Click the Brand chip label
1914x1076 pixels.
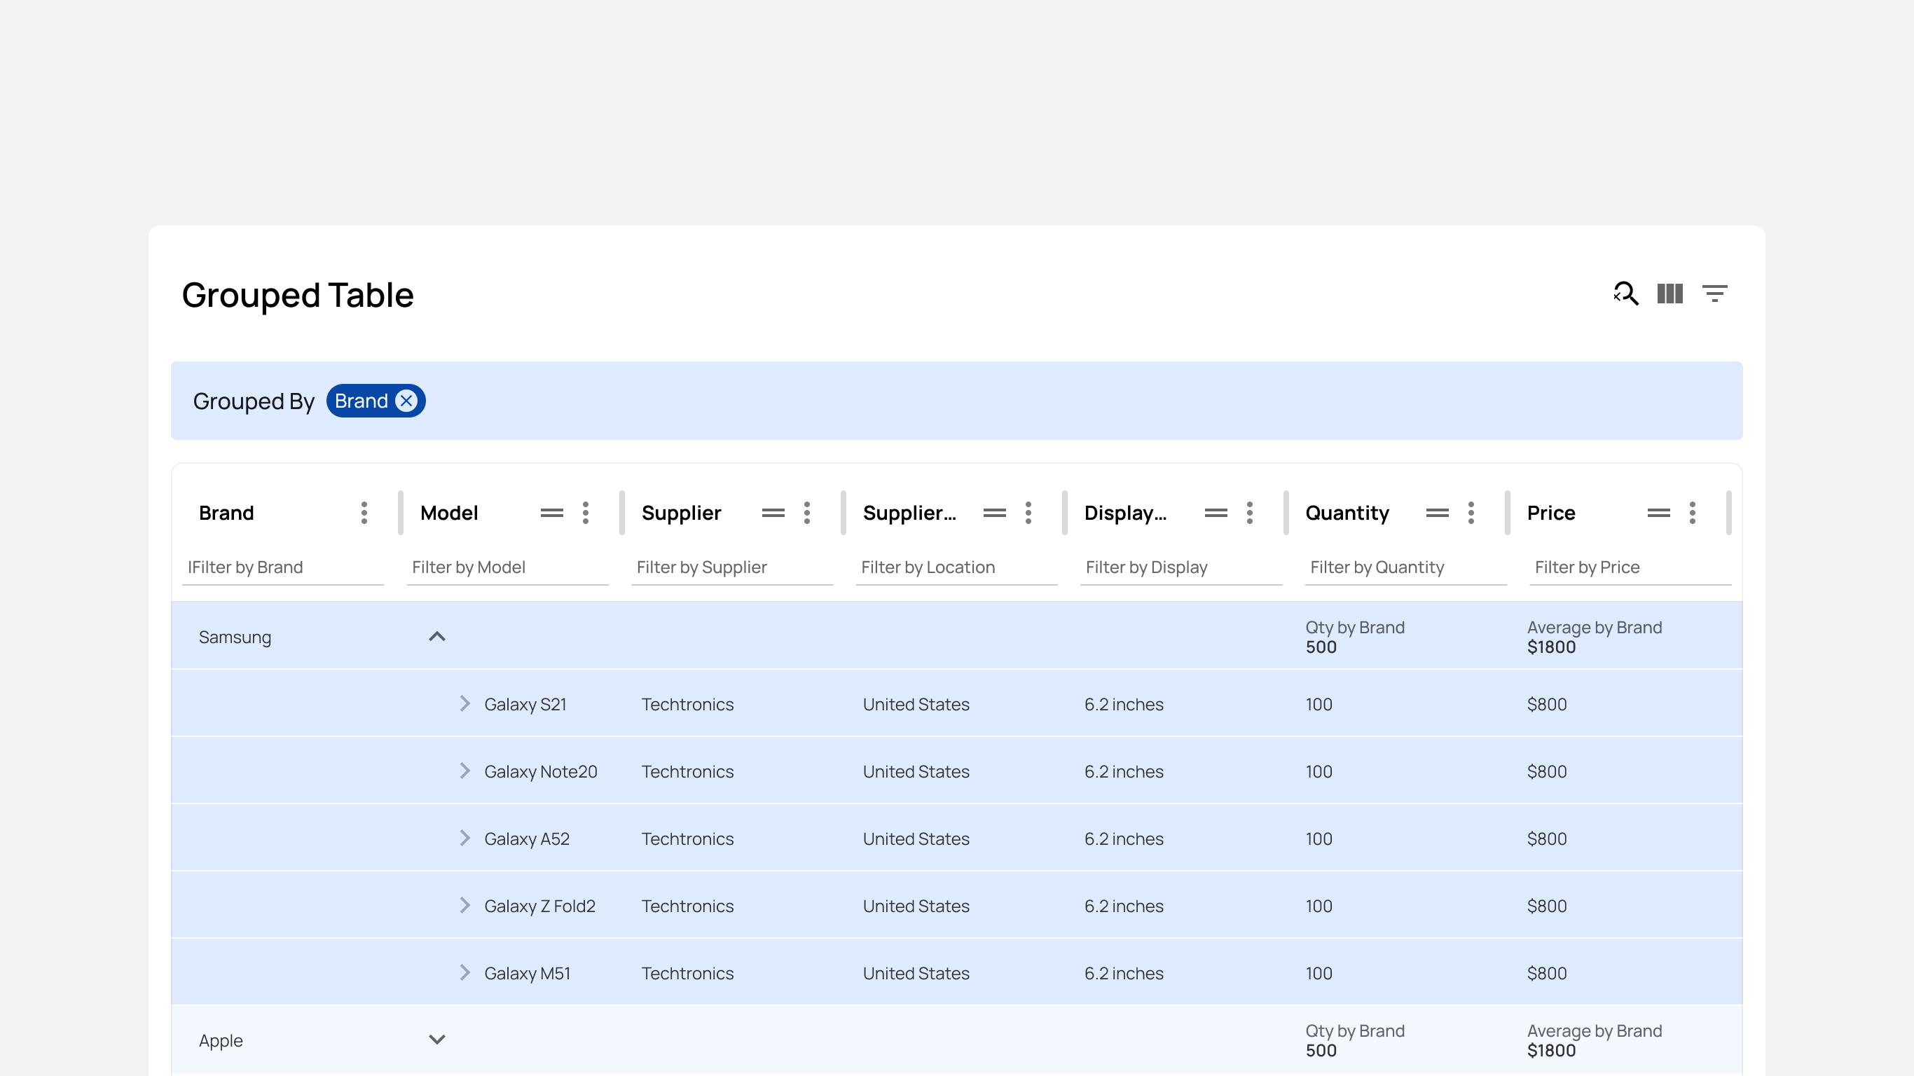[361, 401]
